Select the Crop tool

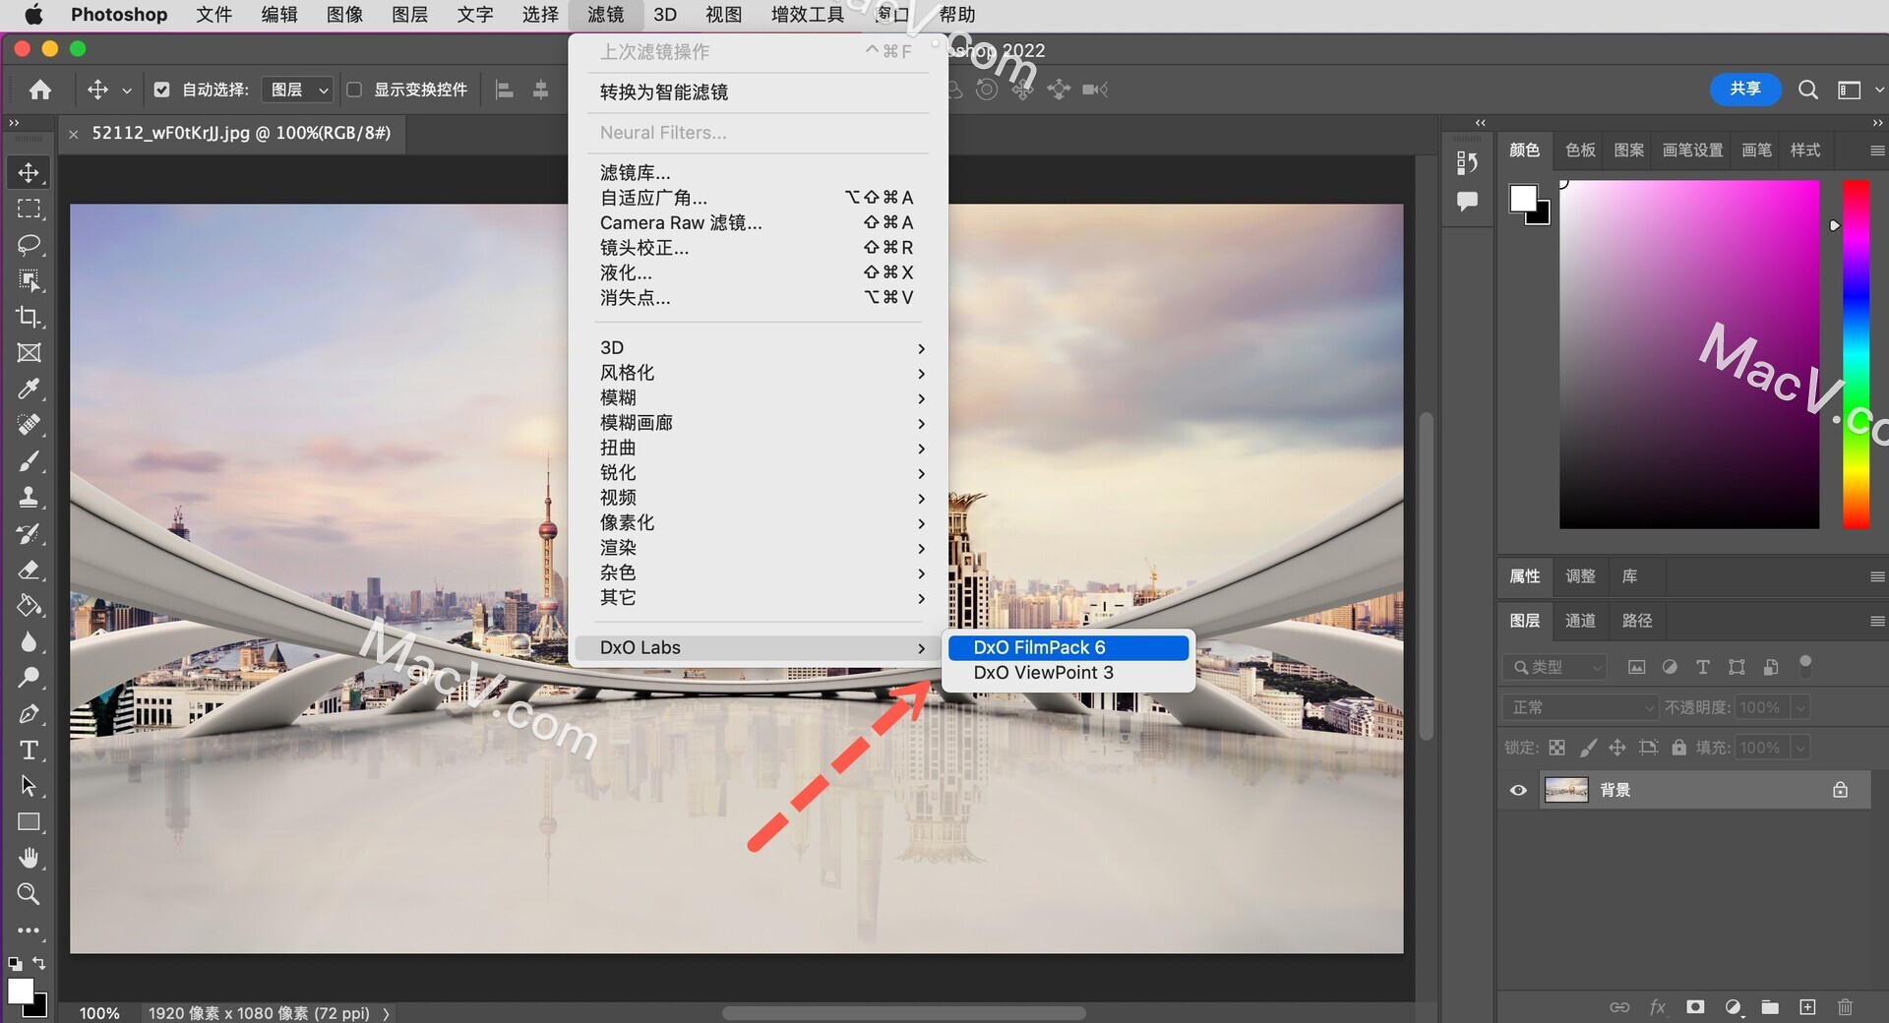[x=29, y=317]
